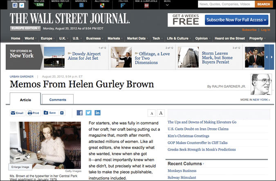This screenshot has height=181, width=276.
Task: Decrease article text size with small A
Action: tap(152, 113)
